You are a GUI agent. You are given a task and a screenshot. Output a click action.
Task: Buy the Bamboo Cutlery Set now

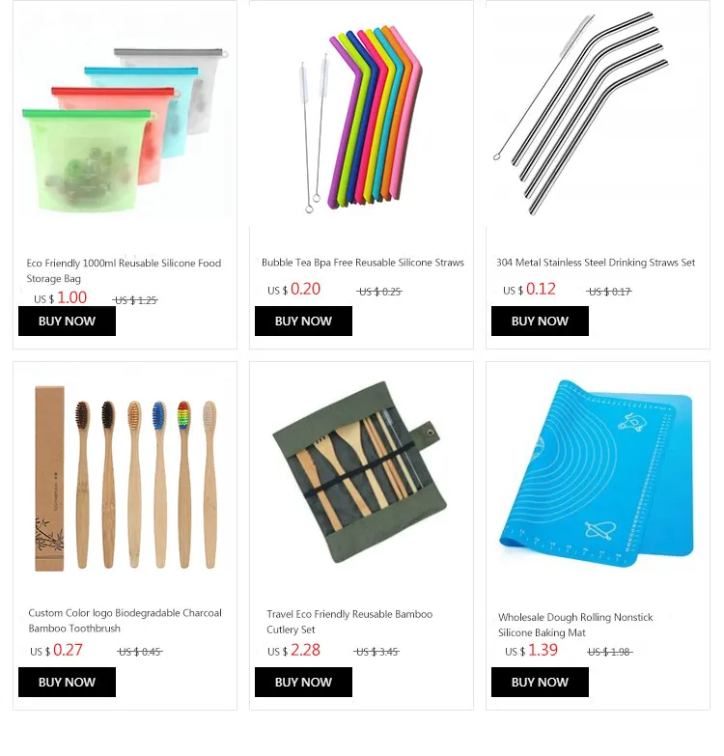pyautogui.click(x=303, y=683)
